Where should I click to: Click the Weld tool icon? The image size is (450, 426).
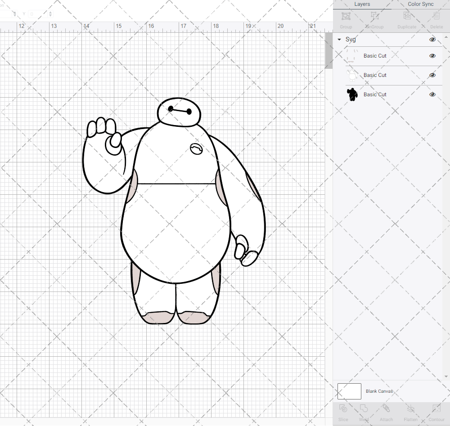click(x=364, y=408)
